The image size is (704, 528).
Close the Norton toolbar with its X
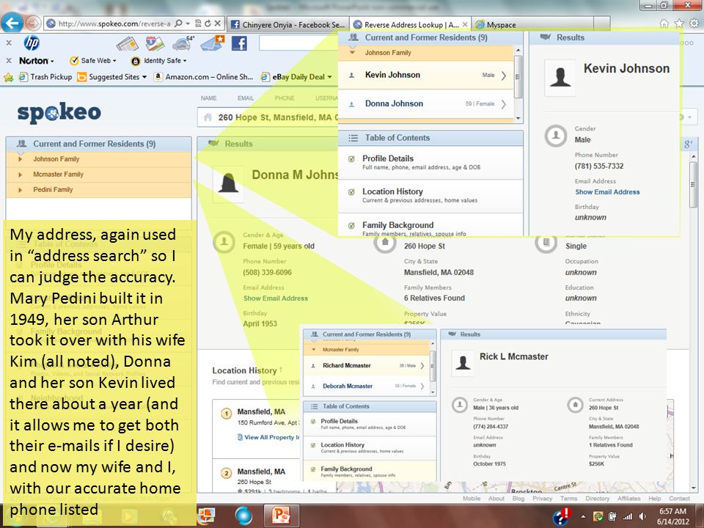(9, 60)
